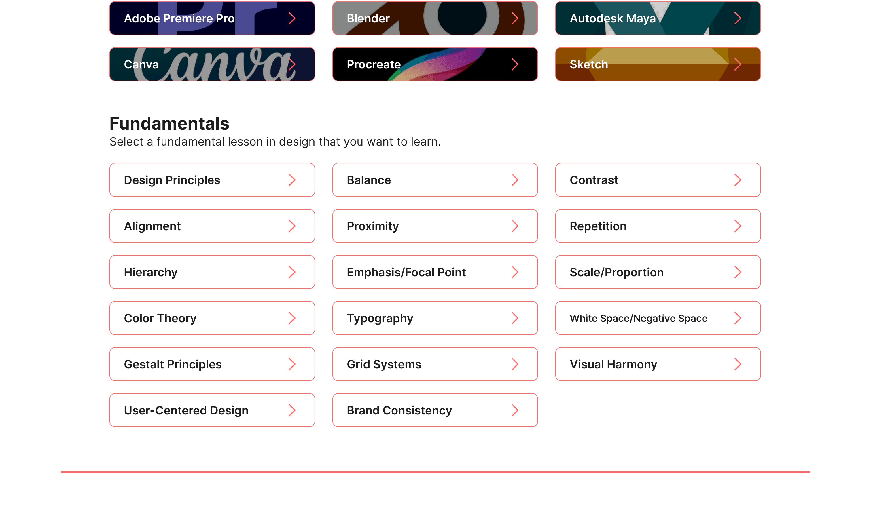
Task: Click the chevron arrow on Adobe Premiere Pro card
Action: click(x=291, y=18)
